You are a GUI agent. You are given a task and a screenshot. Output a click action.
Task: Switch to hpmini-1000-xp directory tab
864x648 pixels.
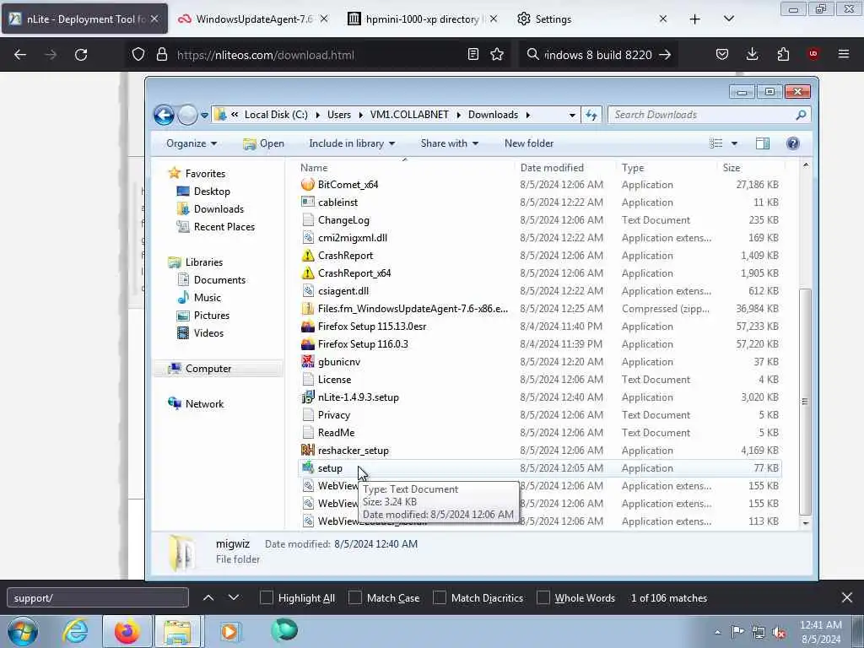[x=423, y=19]
